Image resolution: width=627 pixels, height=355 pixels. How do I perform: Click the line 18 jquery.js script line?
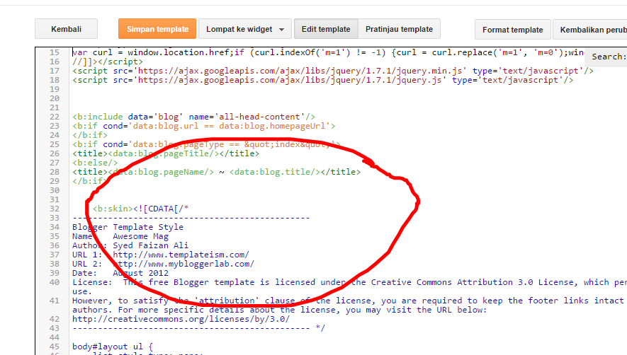[x=322, y=80]
